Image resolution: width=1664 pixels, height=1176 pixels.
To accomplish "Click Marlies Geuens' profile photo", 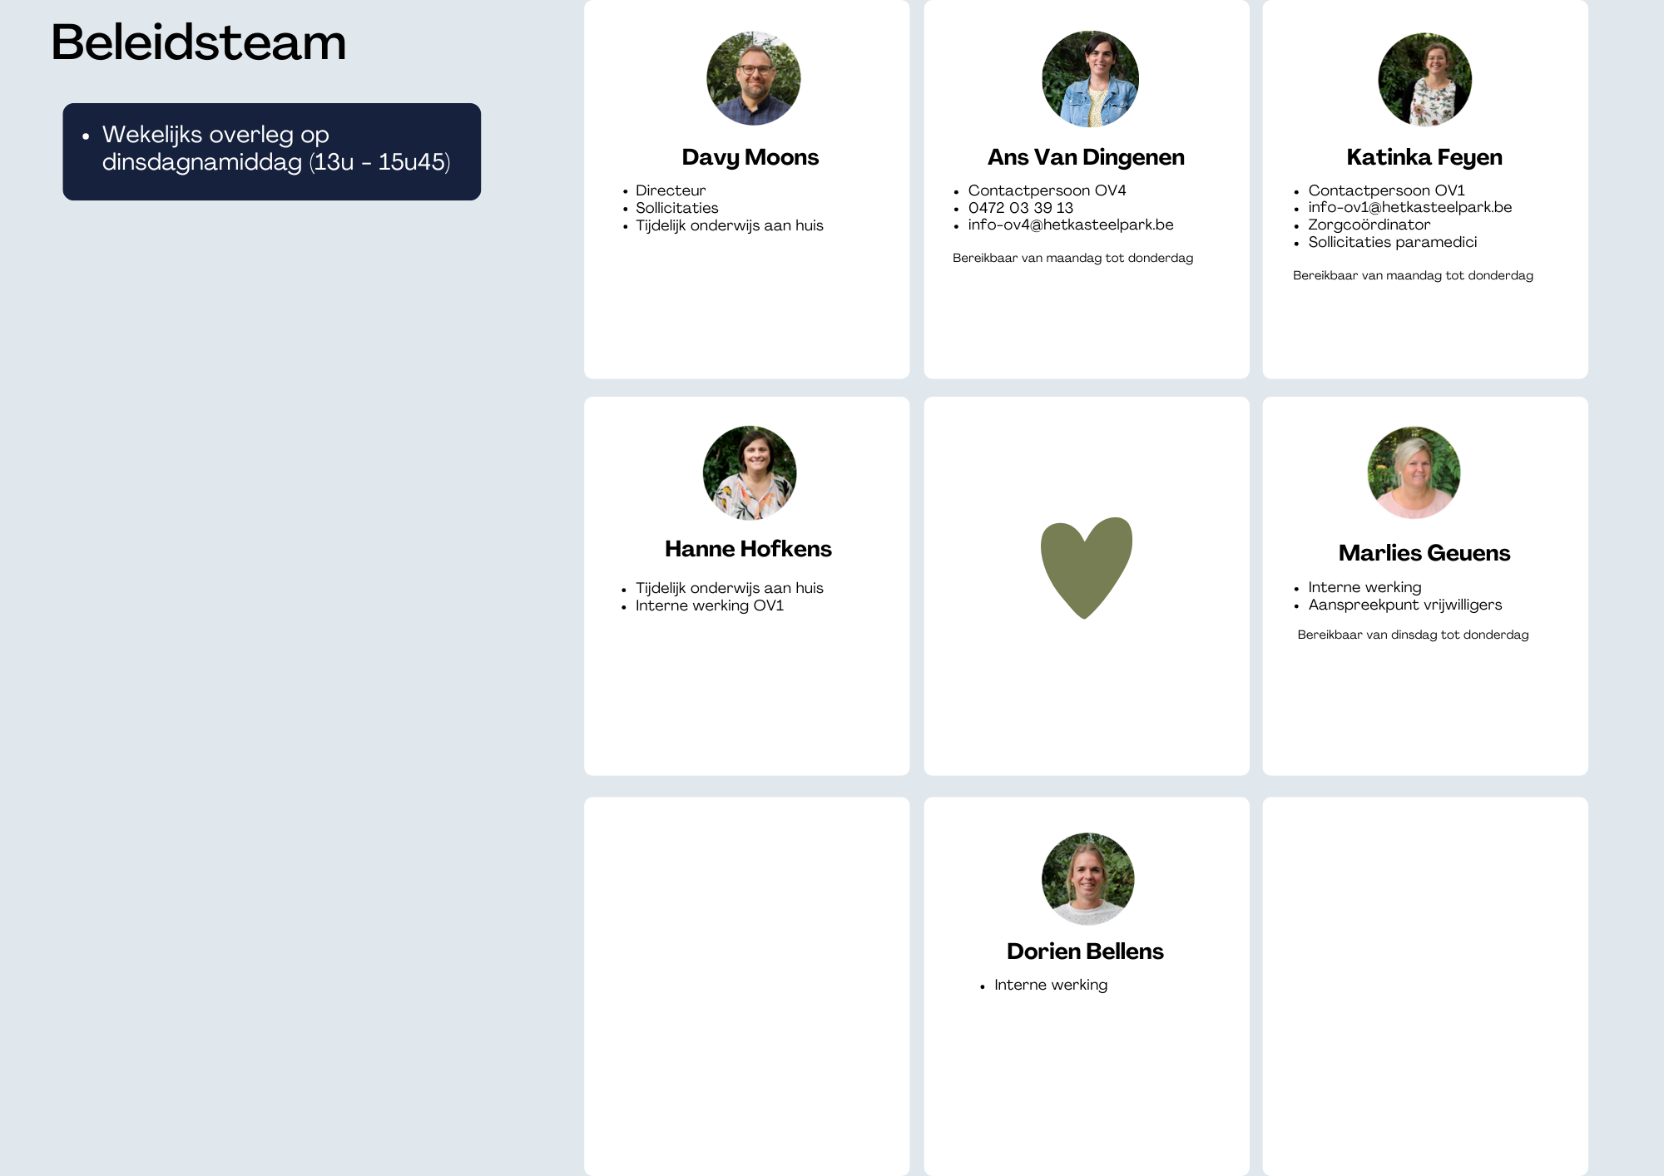I will point(1414,472).
